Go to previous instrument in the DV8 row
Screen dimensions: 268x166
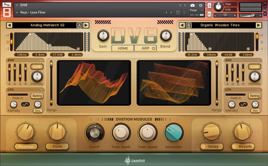[180, 5]
